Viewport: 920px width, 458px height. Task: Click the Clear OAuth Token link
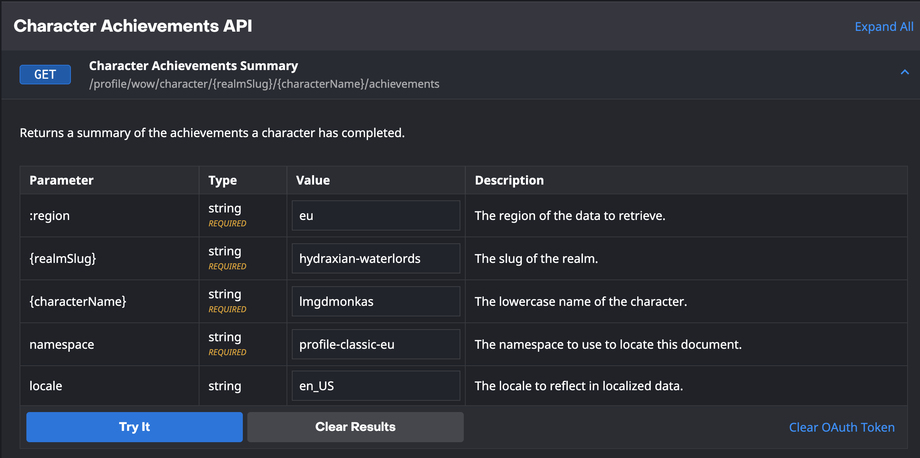[842, 427]
